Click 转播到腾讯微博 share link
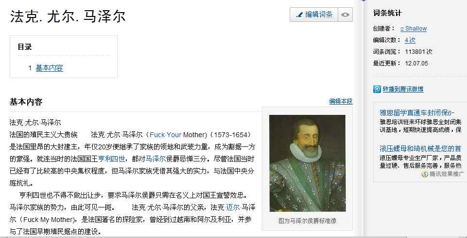 click(403, 89)
